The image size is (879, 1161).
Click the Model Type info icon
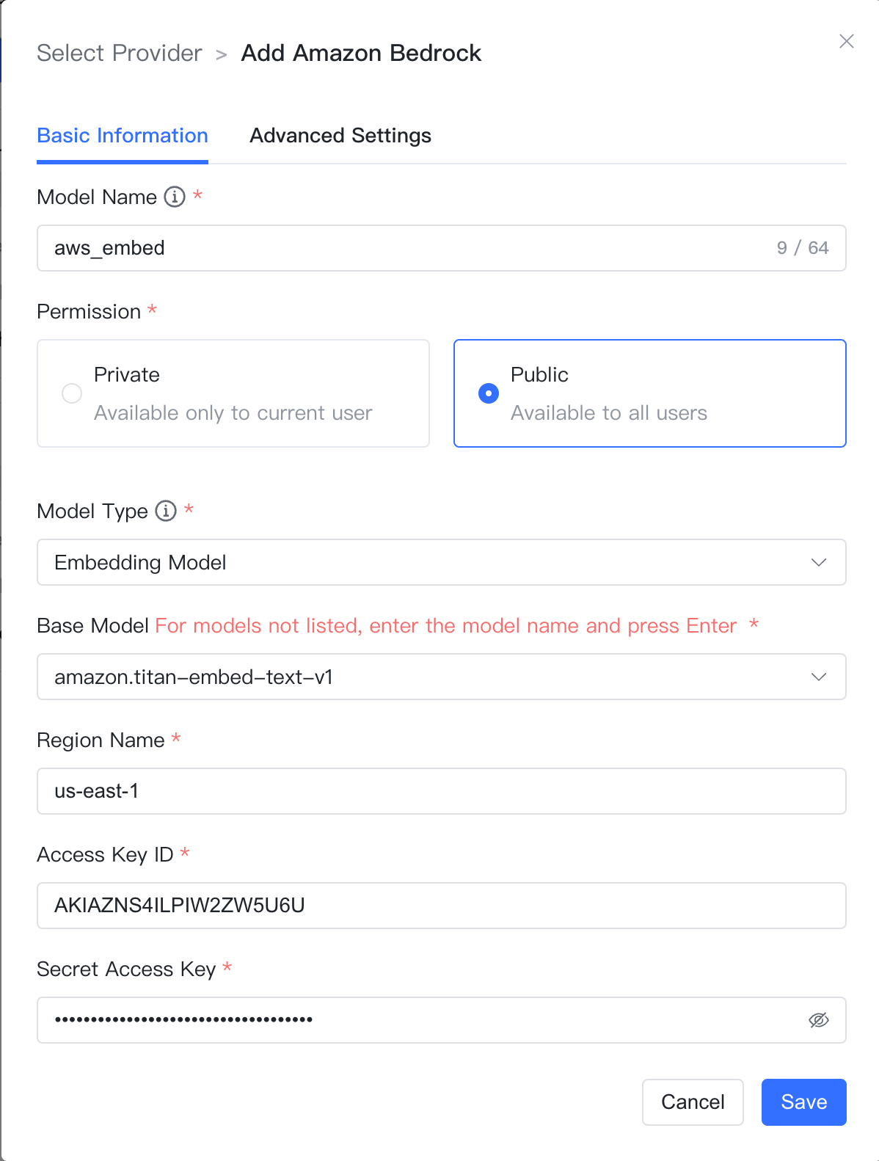coord(166,511)
